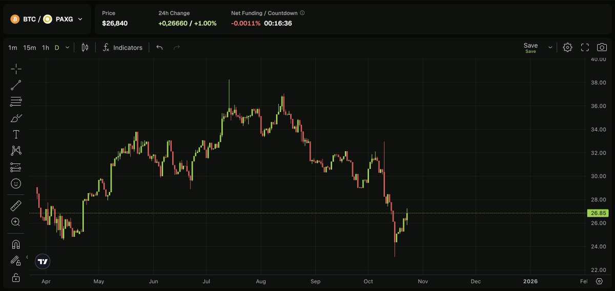Select the text annotation tool
Viewport: 615px width, 291px height.
coord(16,134)
